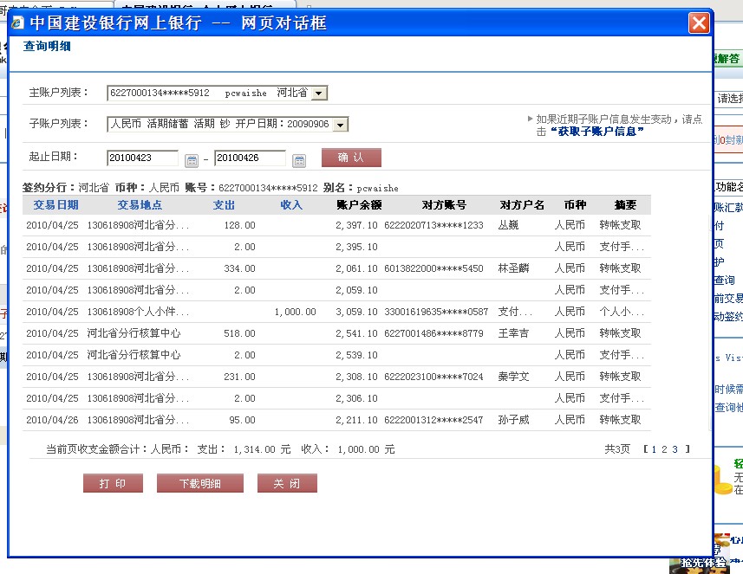Screen dimensions: 743x574
Task: Click the 对方户名 column header
Action: (522, 205)
